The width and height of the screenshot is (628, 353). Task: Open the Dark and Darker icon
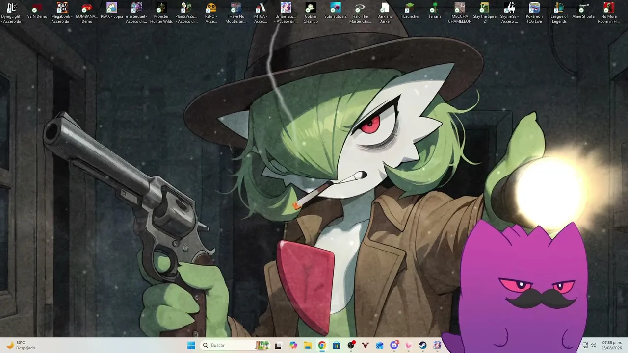click(385, 13)
